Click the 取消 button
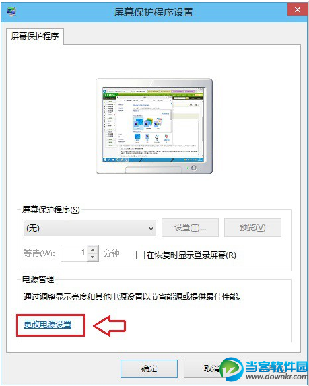The height and width of the screenshot is (386, 309). pos(211,369)
